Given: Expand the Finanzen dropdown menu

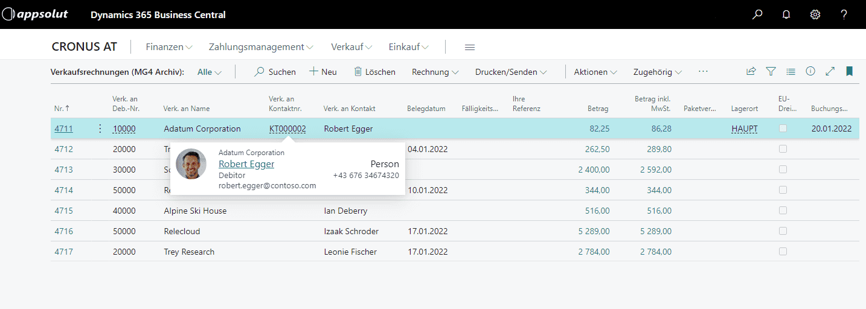Looking at the screenshot, I should pyautogui.click(x=169, y=47).
